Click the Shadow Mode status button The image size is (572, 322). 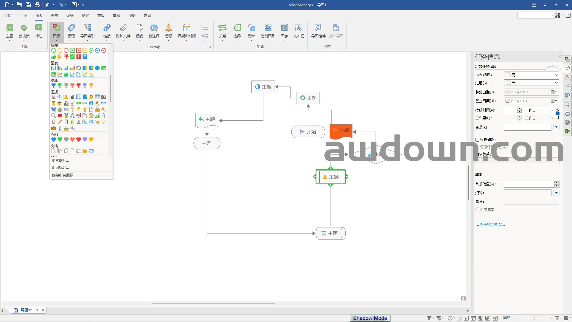[x=370, y=318]
